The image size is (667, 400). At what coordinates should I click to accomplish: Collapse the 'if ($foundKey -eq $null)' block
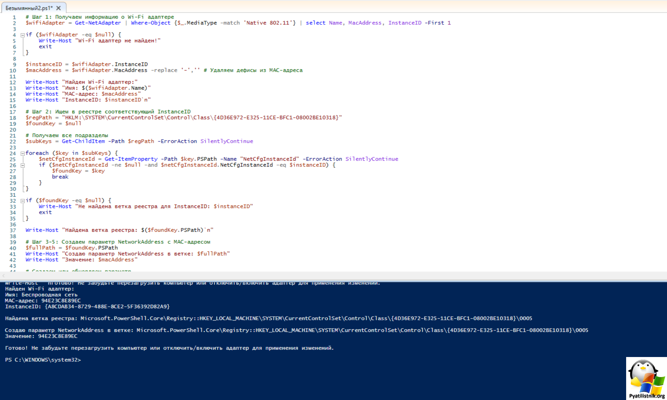click(23, 201)
